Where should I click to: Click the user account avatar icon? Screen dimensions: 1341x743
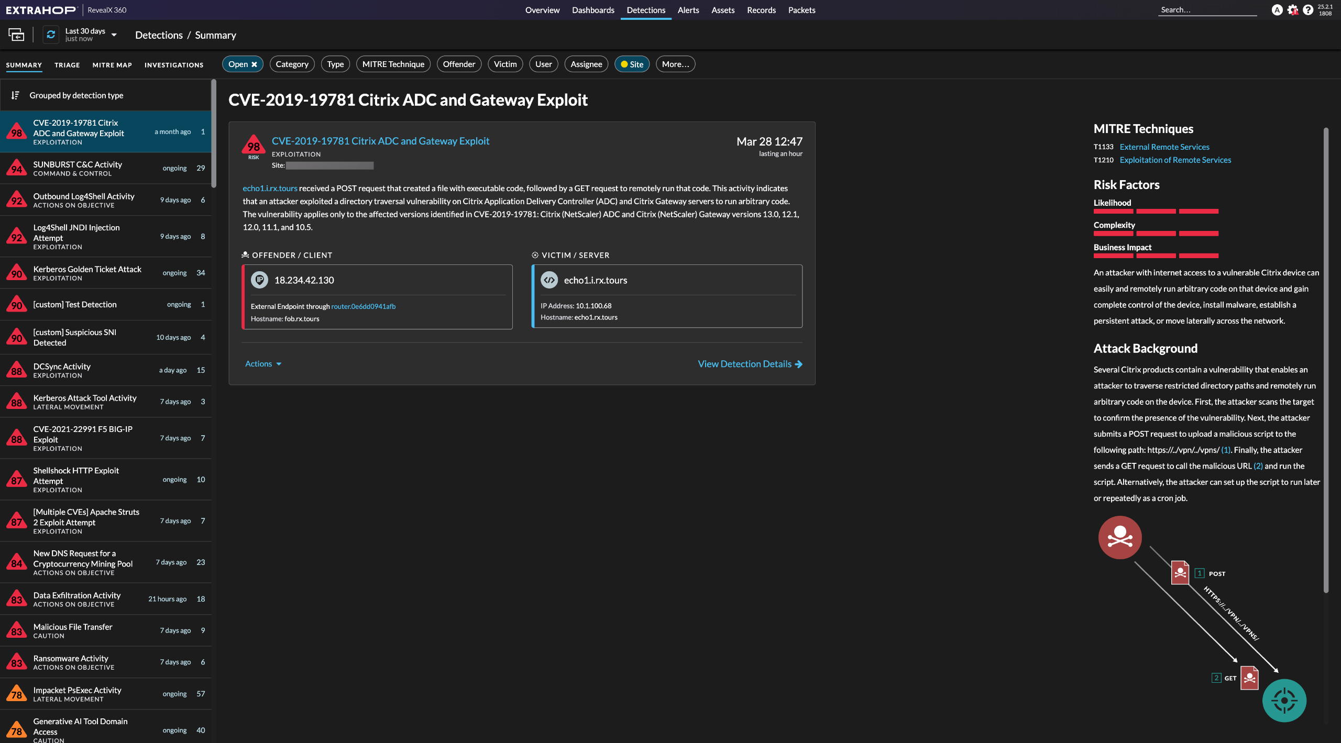coord(1277,10)
